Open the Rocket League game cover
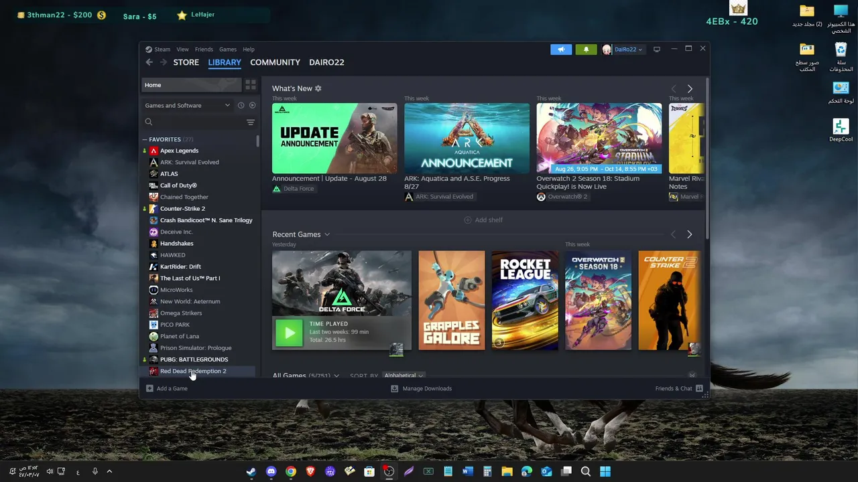 click(x=525, y=301)
